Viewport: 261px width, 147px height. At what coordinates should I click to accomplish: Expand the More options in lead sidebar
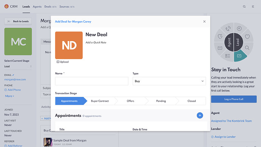click(x=9, y=96)
